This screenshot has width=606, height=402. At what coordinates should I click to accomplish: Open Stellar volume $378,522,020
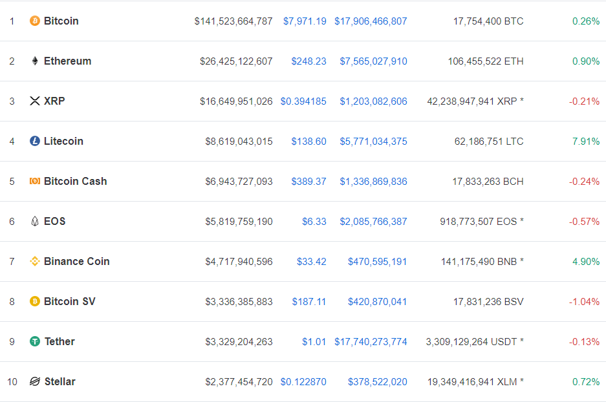point(378,382)
